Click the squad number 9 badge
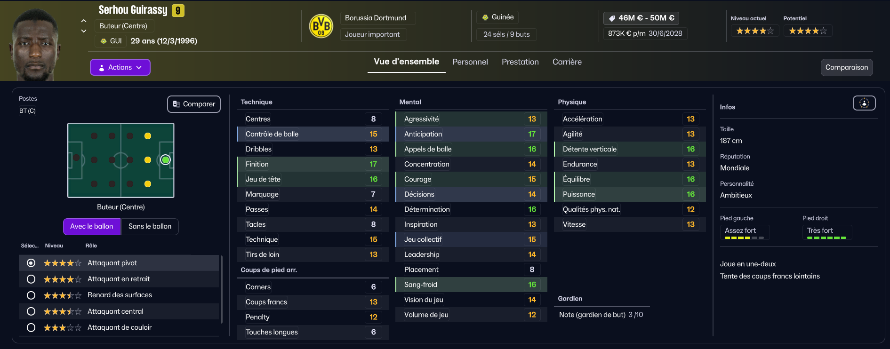This screenshot has height=349, width=890. 178,10
